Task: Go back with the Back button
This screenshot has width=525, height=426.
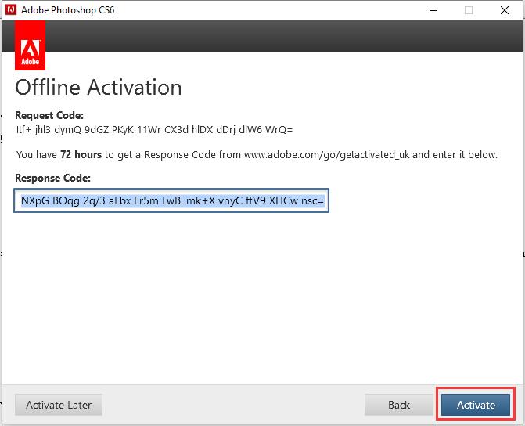Action: [399, 405]
